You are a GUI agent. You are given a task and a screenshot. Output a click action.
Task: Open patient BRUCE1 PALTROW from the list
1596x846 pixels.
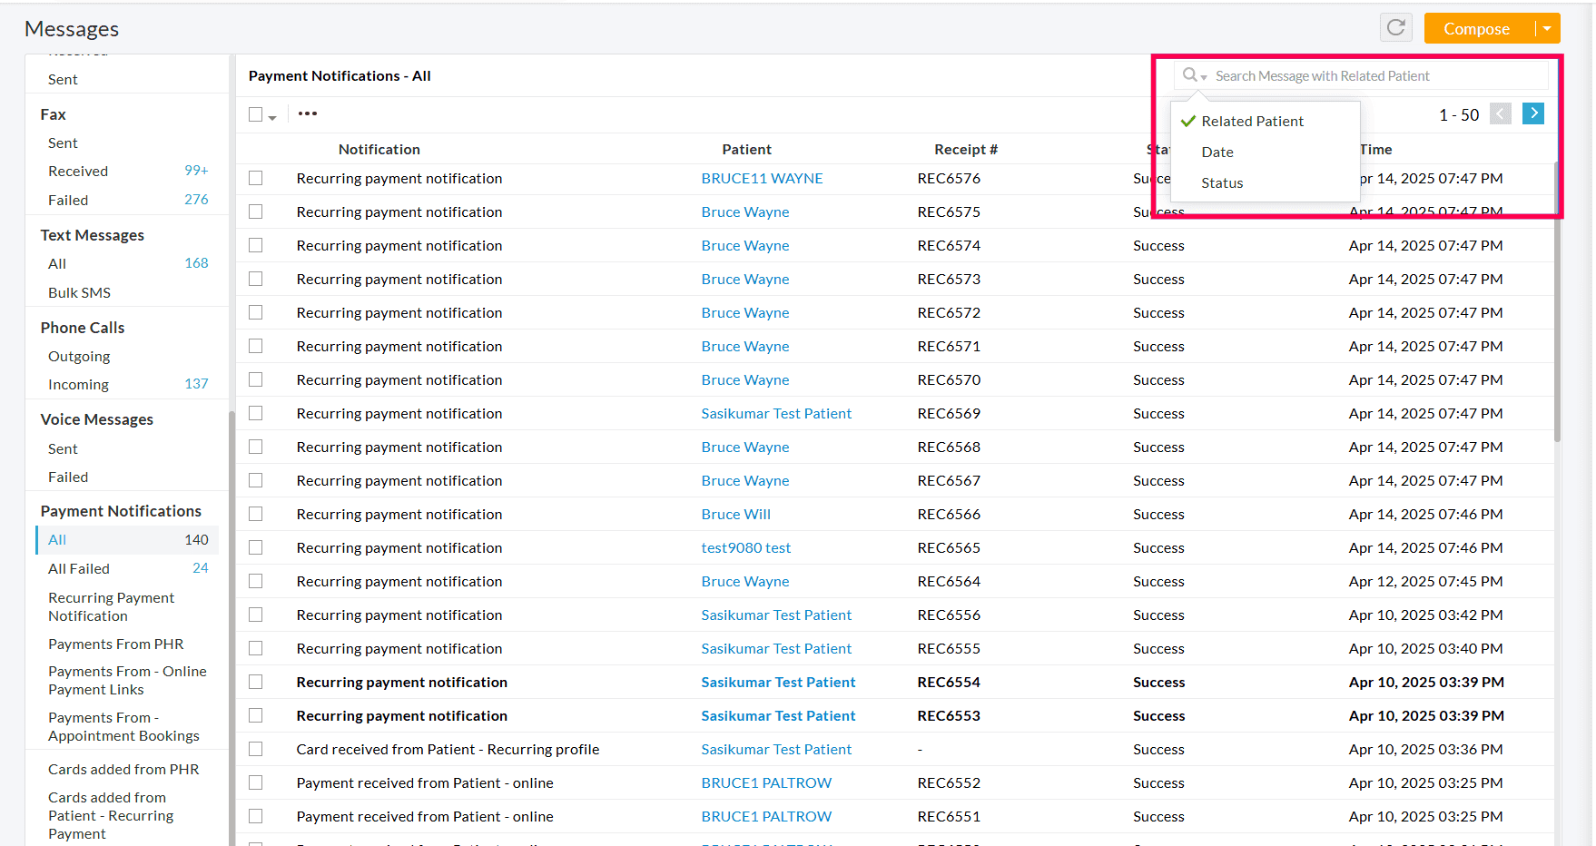click(765, 782)
